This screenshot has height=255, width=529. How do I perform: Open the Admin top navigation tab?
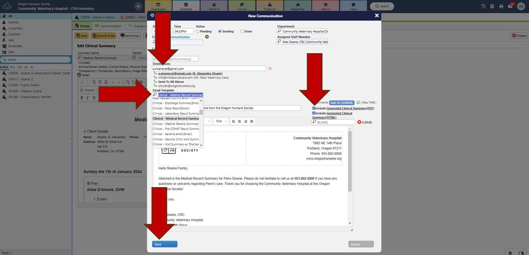pyautogui.click(x=325, y=6)
